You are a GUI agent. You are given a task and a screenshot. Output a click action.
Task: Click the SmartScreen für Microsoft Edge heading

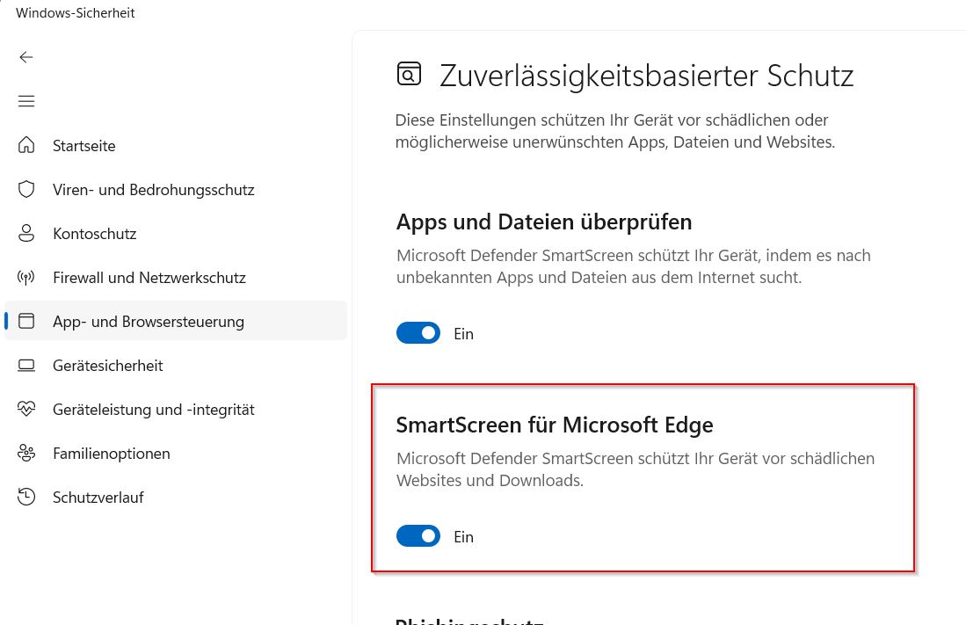(x=555, y=425)
